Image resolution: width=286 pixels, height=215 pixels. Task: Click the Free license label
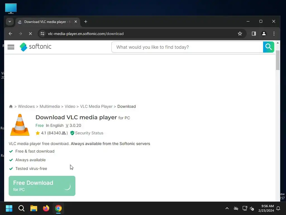point(40,125)
